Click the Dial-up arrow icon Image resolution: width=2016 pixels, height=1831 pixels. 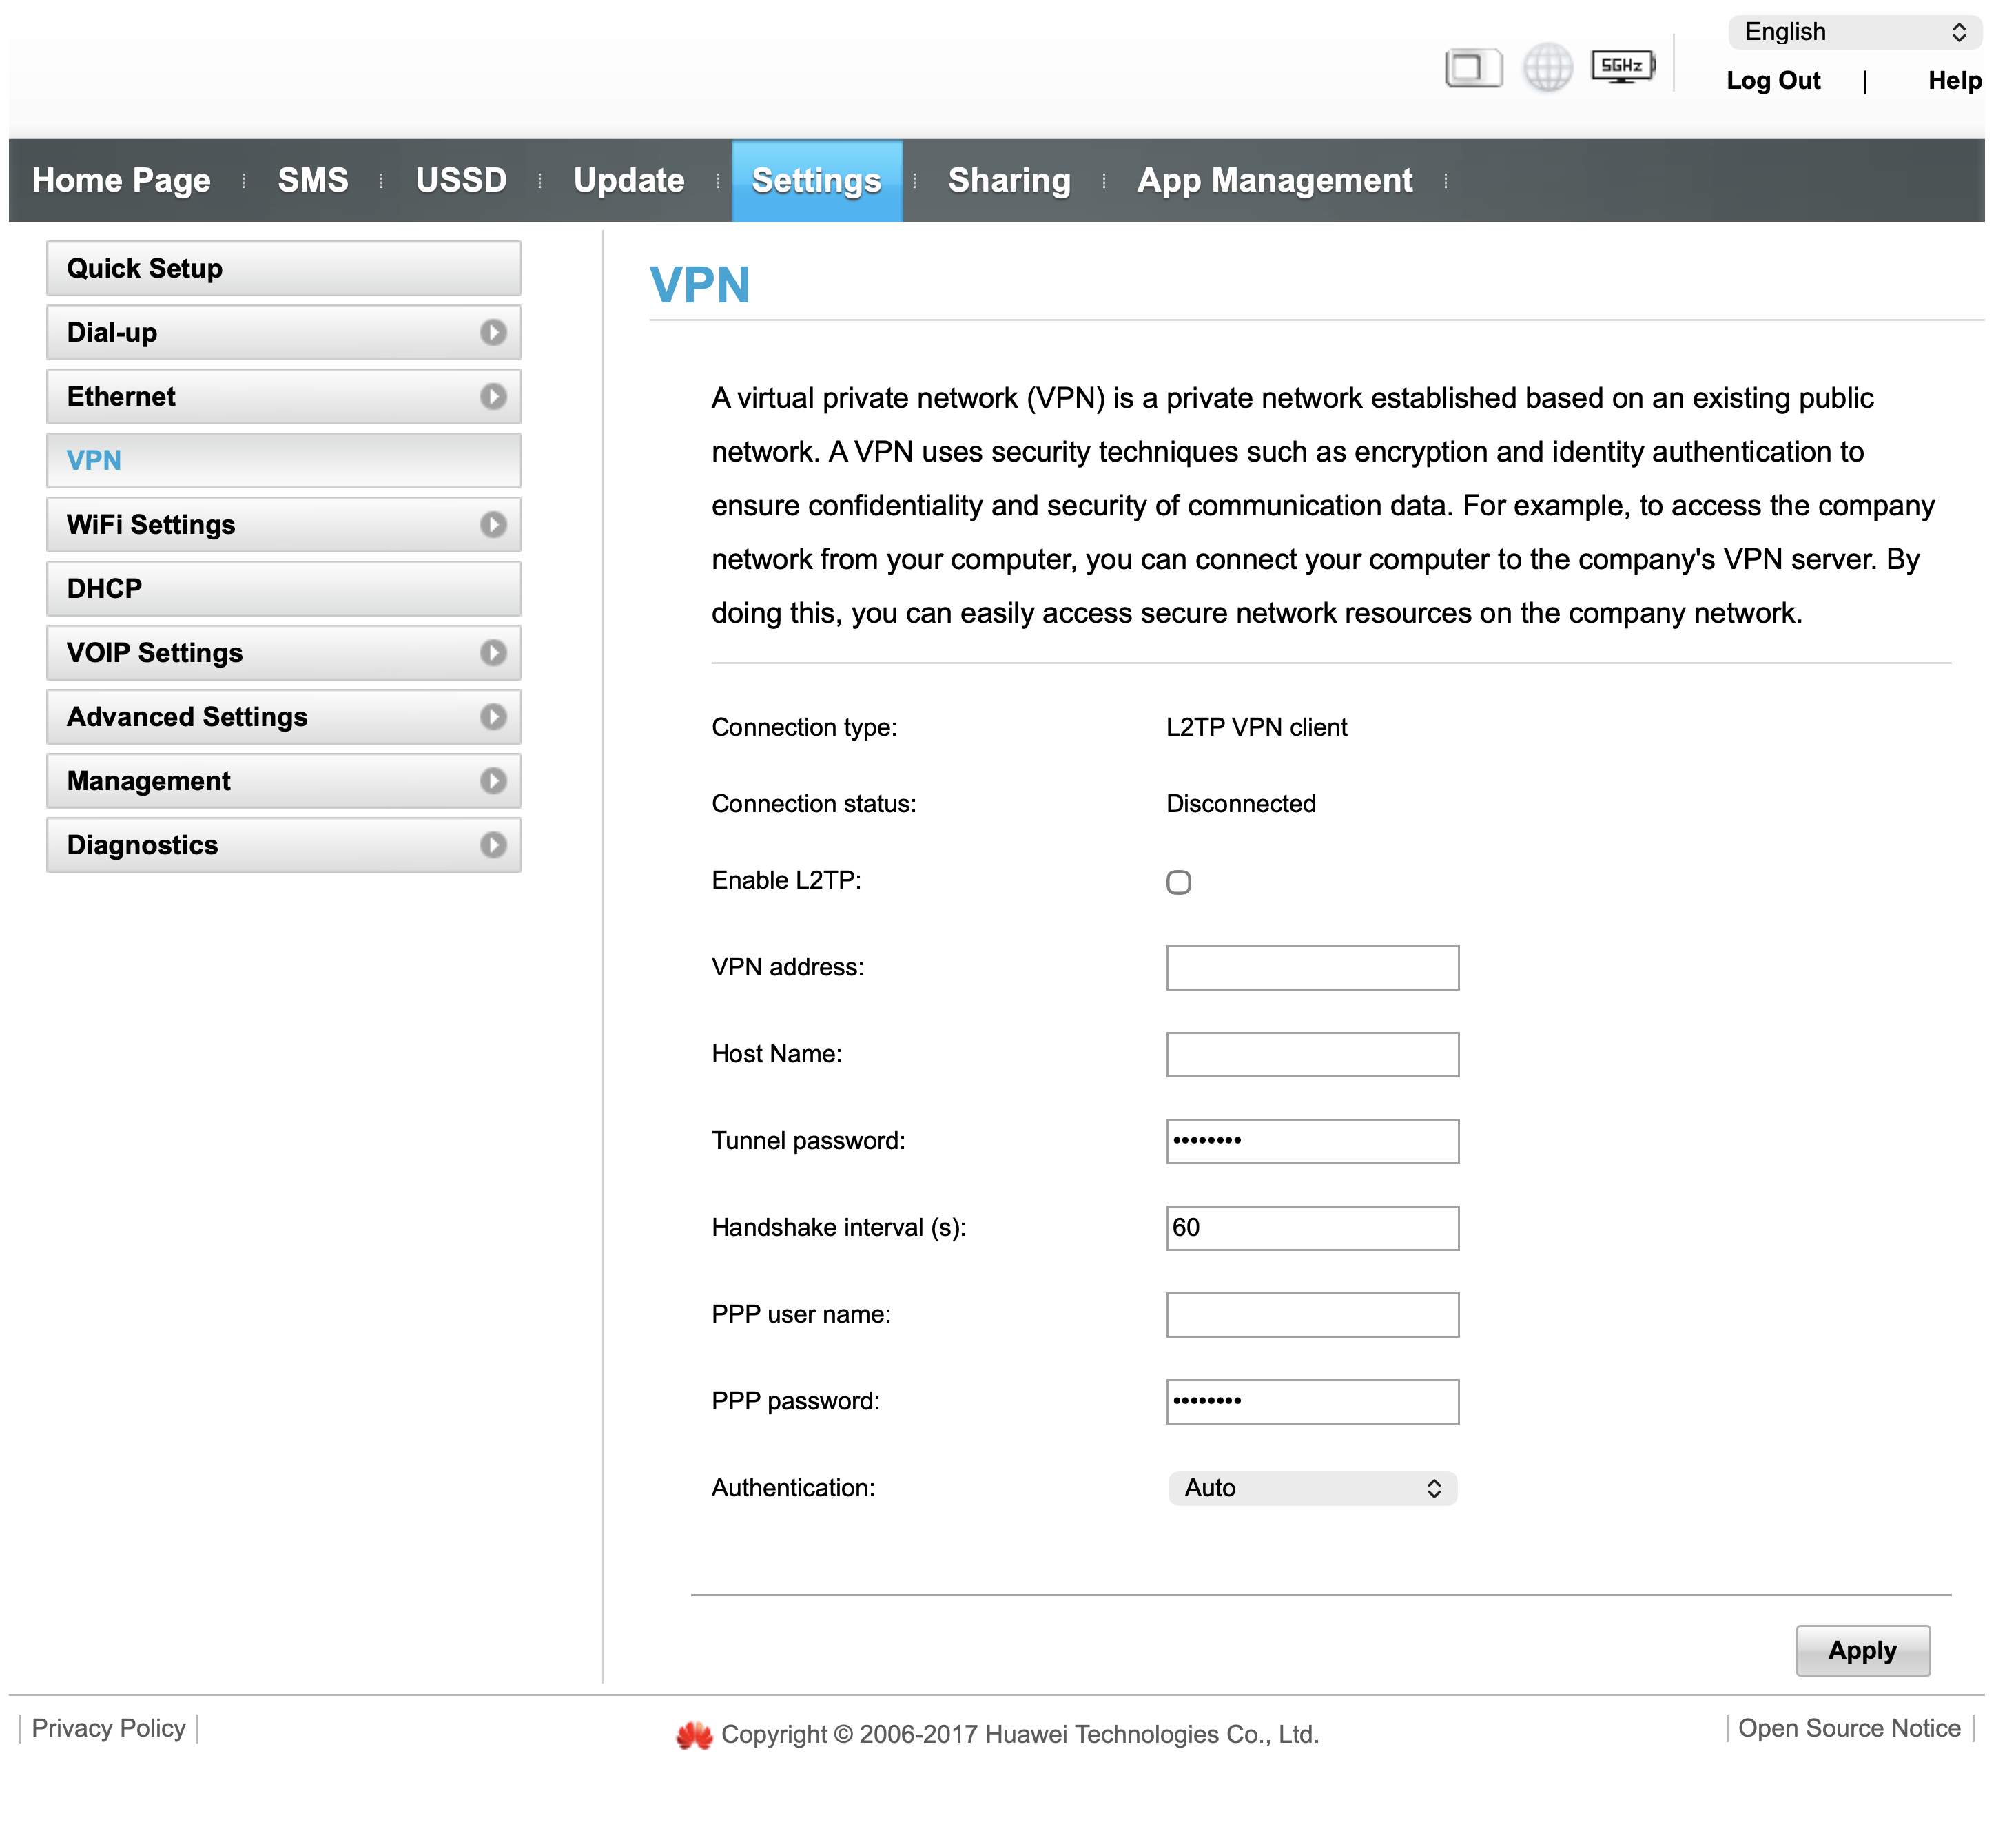click(493, 333)
